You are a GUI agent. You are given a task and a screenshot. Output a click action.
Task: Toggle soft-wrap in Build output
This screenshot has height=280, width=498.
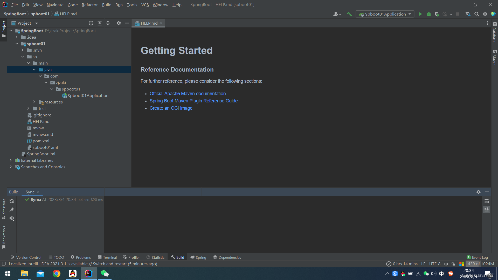click(x=487, y=201)
